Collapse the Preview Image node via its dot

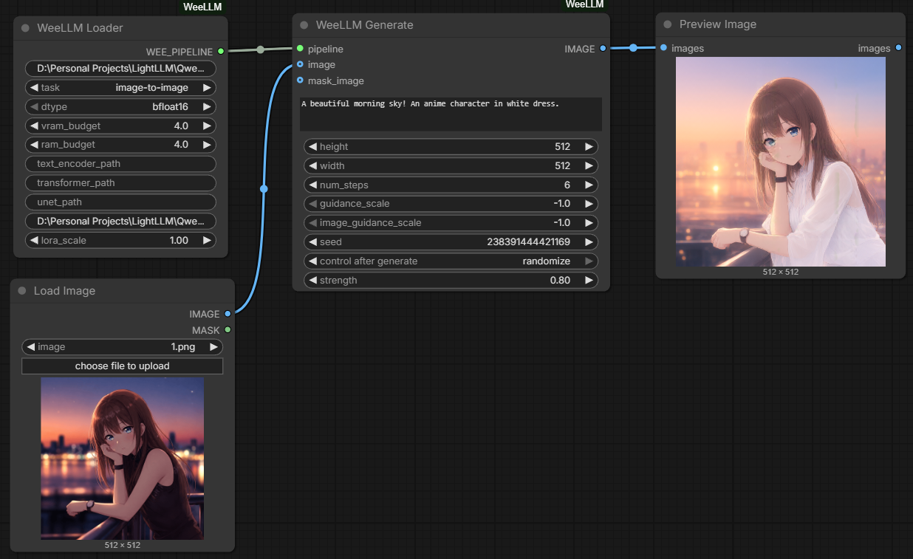point(668,24)
